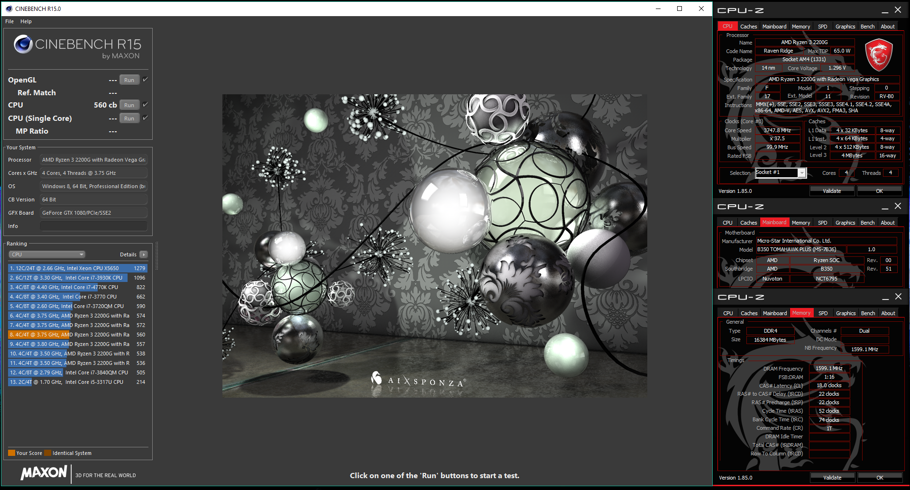The image size is (910, 490).
Task: Click the GFX Board GeForce GTX 1080 field
Action: point(94,213)
